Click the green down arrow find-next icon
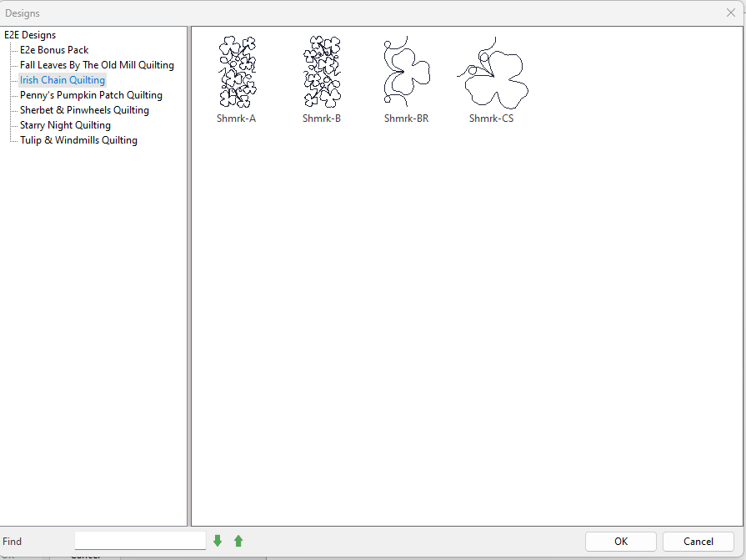This screenshot has width=746, height=560. [218, 541]
